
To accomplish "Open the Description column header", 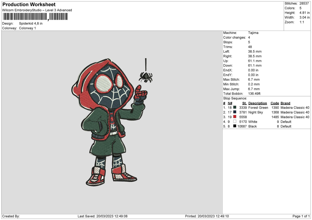I will [258, 103].
